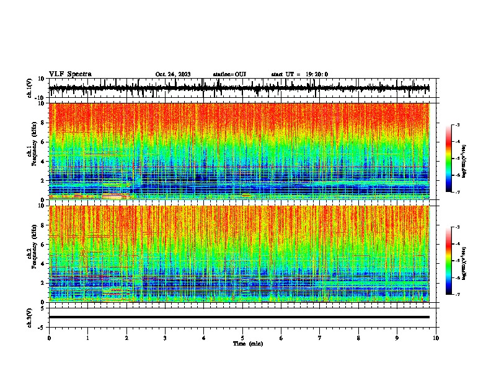
Task: Click the ch.3 flat black trace
Action: [x=239, y=317]
